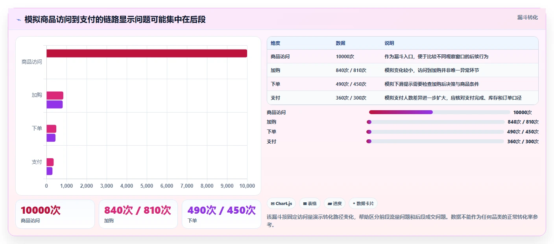Image resolution: width=554 pixels, height=244 pixels.
Task: Select the 支付 table row cell
Action: (275, 98)
